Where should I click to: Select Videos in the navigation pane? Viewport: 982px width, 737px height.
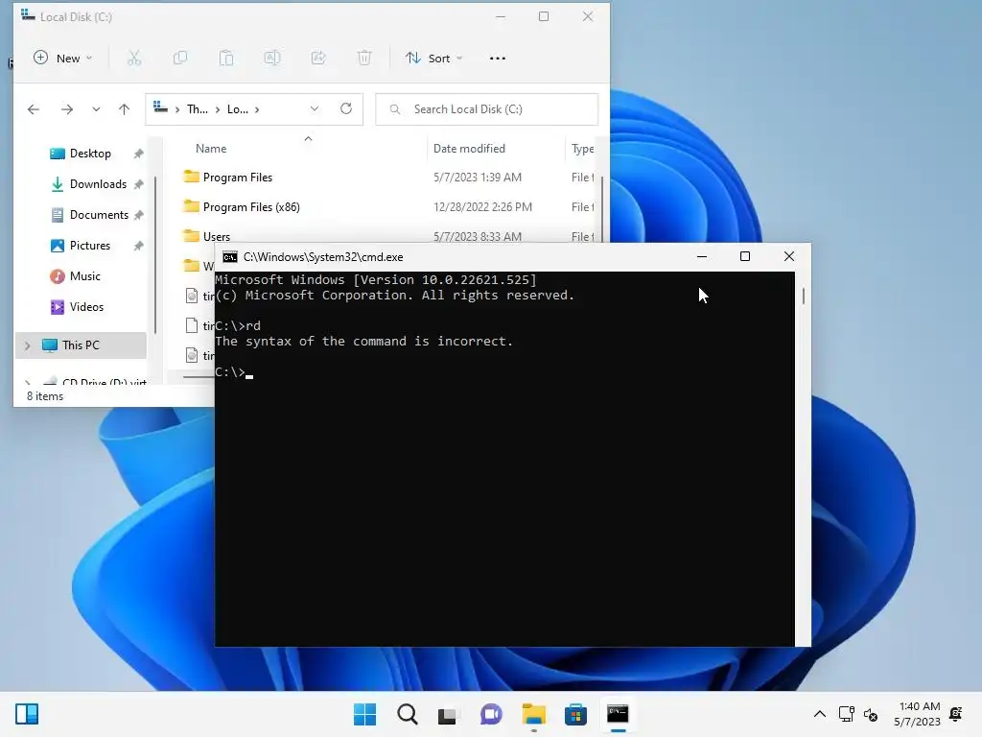click(x=86, y=307)
